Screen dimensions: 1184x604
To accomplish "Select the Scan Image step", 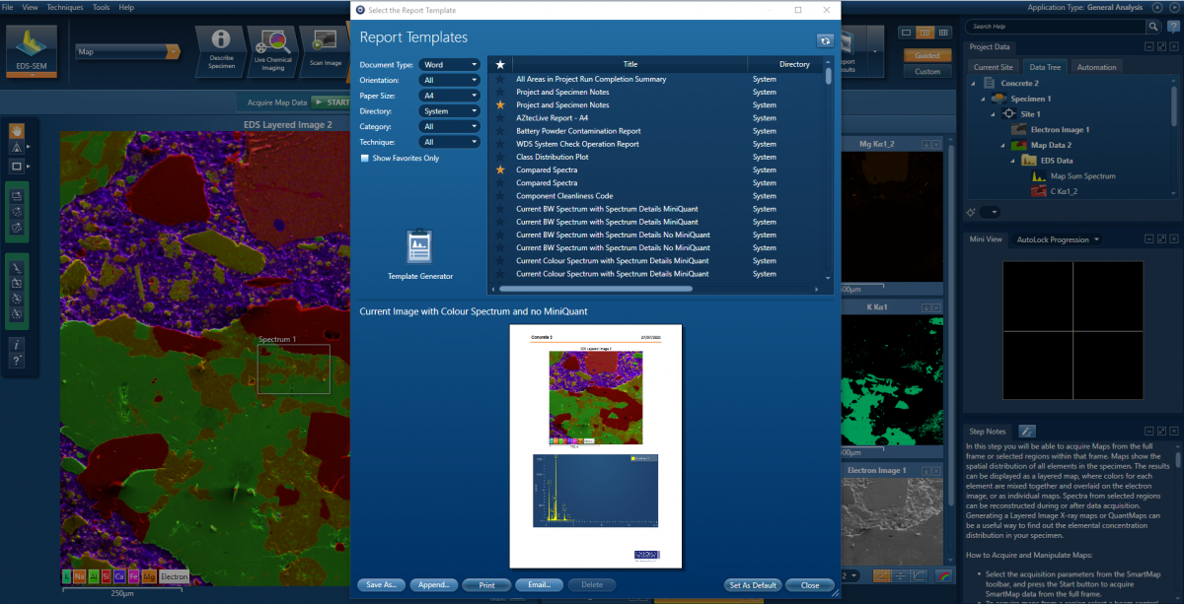I will (x=325, y=49).
